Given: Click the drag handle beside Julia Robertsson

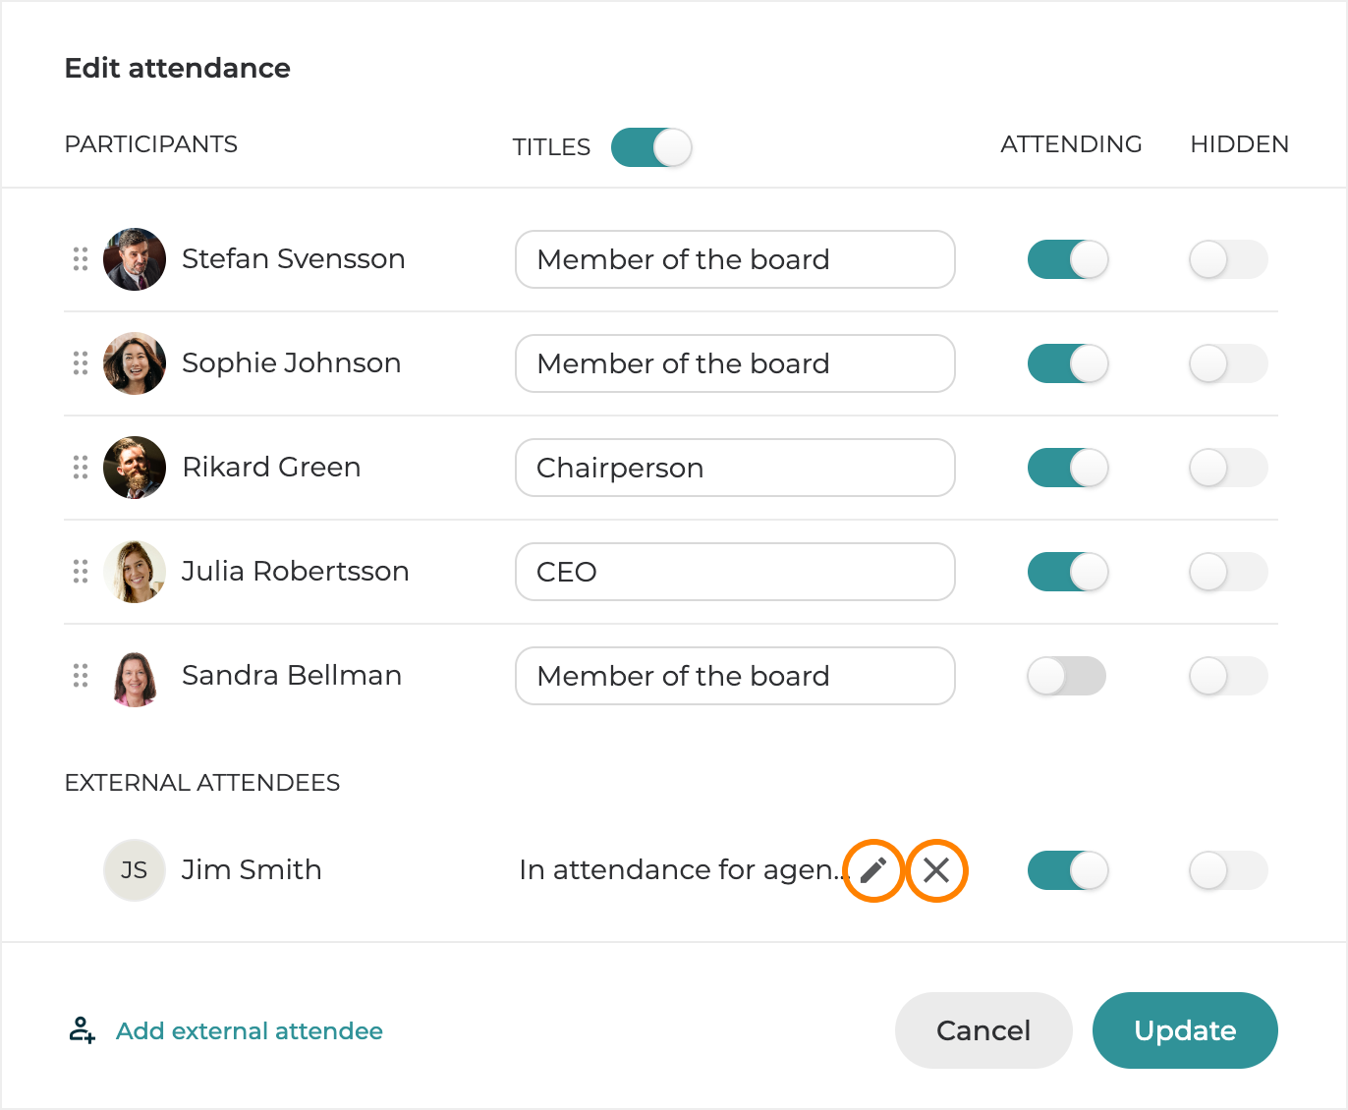Looking at the screenshot, I should tap(81, 572).
